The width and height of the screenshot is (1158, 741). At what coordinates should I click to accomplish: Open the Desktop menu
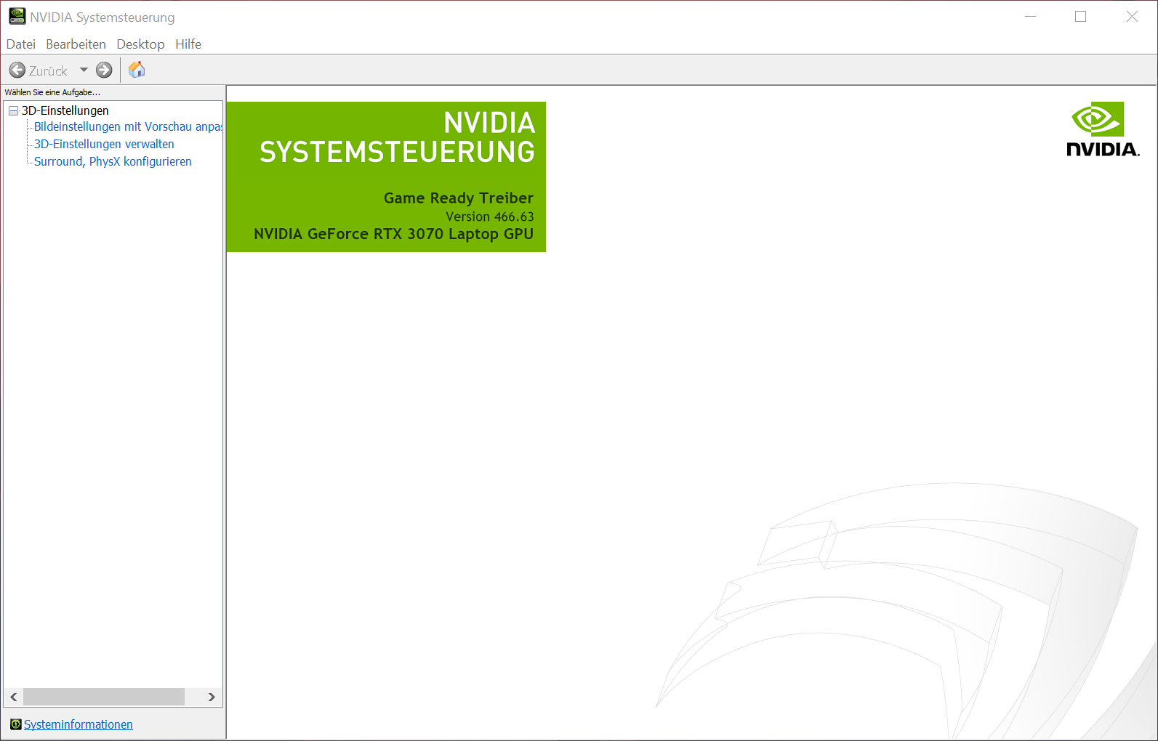click(140, 44)
